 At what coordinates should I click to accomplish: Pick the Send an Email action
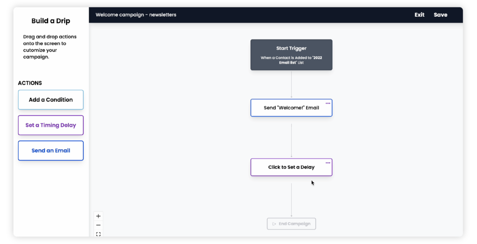pyautogui.click(x=51, y=151)
